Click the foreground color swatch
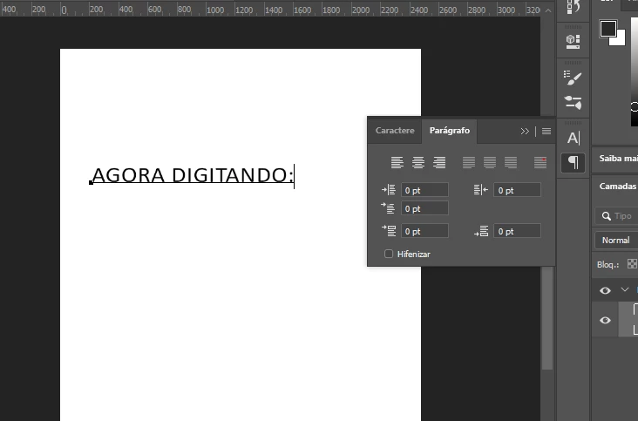Image resolution: width=638 pixels, height=421 pixels. [607, 29]
